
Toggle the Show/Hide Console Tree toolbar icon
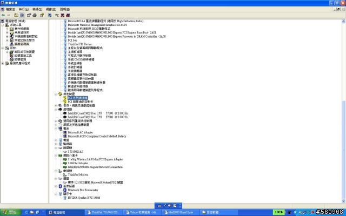pyautogui.click(x=22, y=15)
